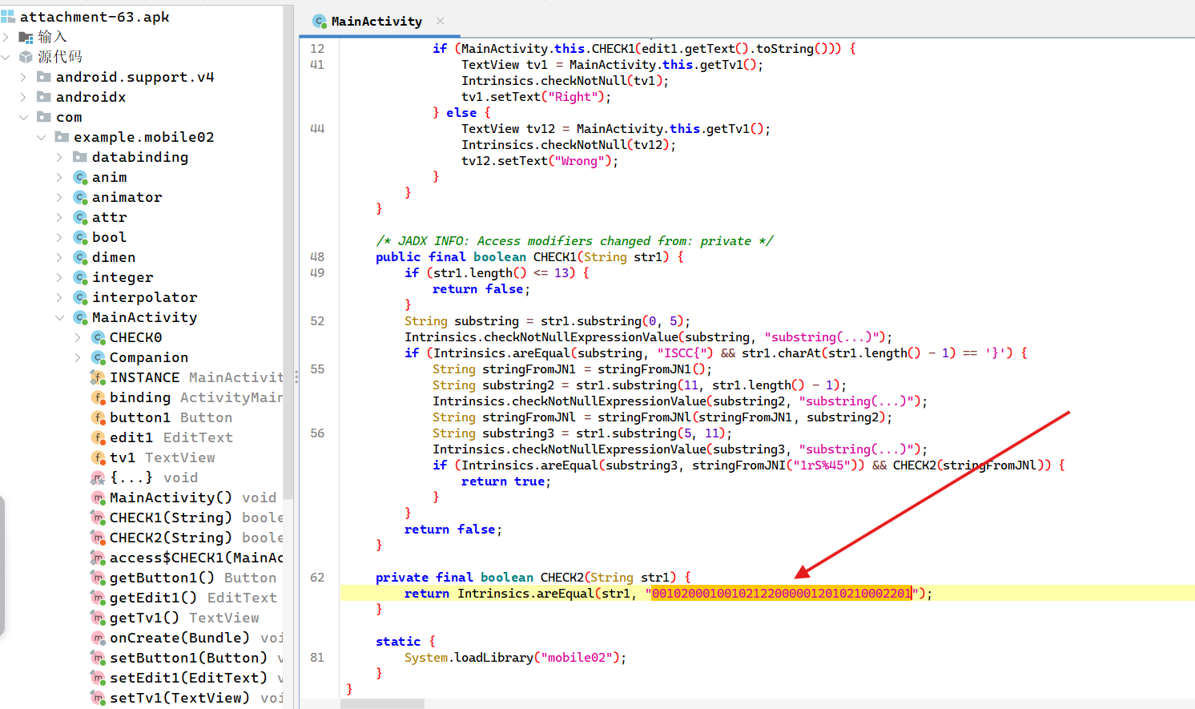Click the 输入 folder icon
This screenshot has width=1195, height=709.
(26, 37)
